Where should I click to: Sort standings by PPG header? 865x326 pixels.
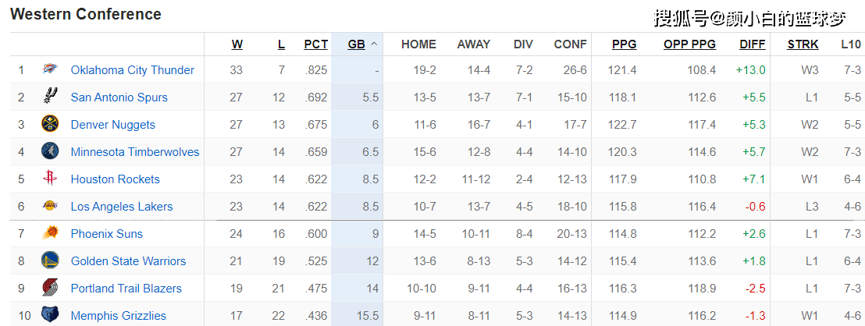click(624, 44)
